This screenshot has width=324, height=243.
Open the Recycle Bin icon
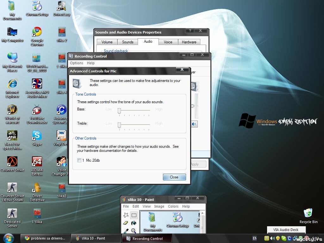click(308, 216)
